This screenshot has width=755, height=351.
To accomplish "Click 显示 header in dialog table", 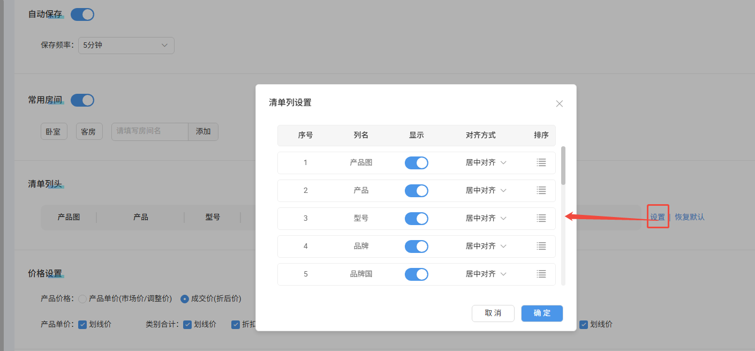I will [x=417, y=135].
